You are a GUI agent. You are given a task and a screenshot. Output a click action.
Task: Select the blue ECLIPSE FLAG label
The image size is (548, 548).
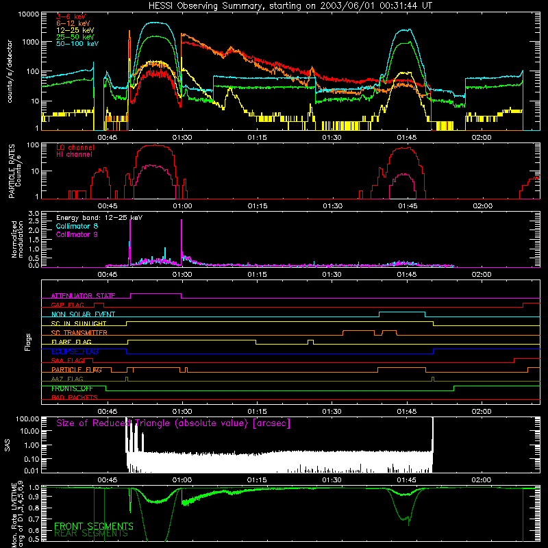coord(75,351)
